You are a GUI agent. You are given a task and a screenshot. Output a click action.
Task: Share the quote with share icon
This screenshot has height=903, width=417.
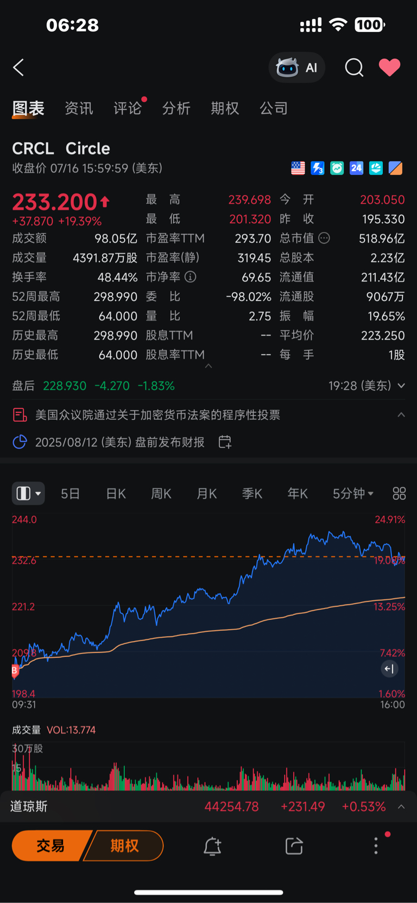point(294,846)
